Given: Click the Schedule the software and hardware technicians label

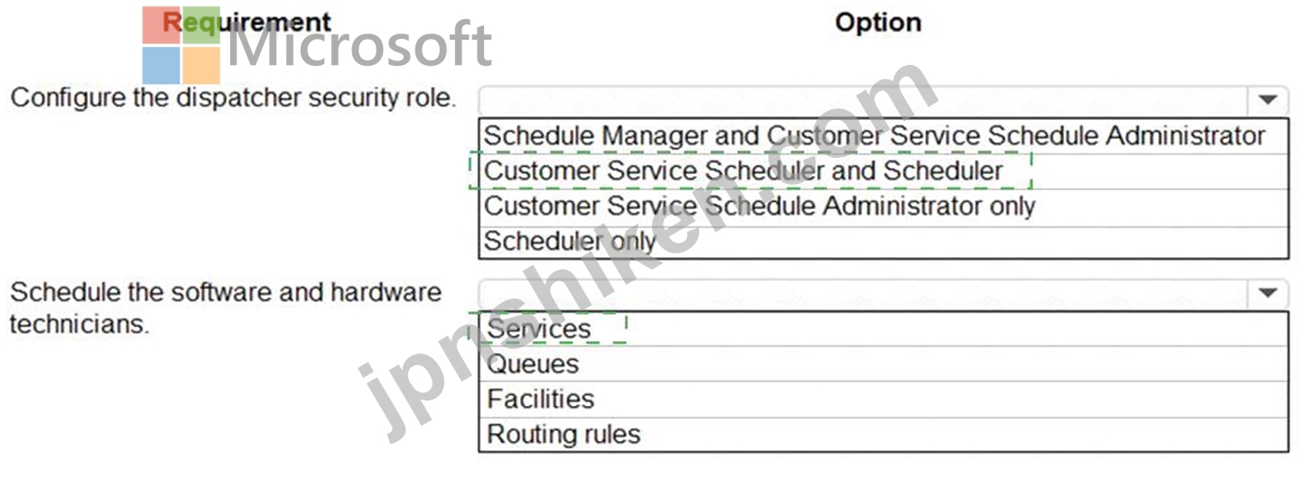Looking at the screenshot, I should tap(226, 308).
